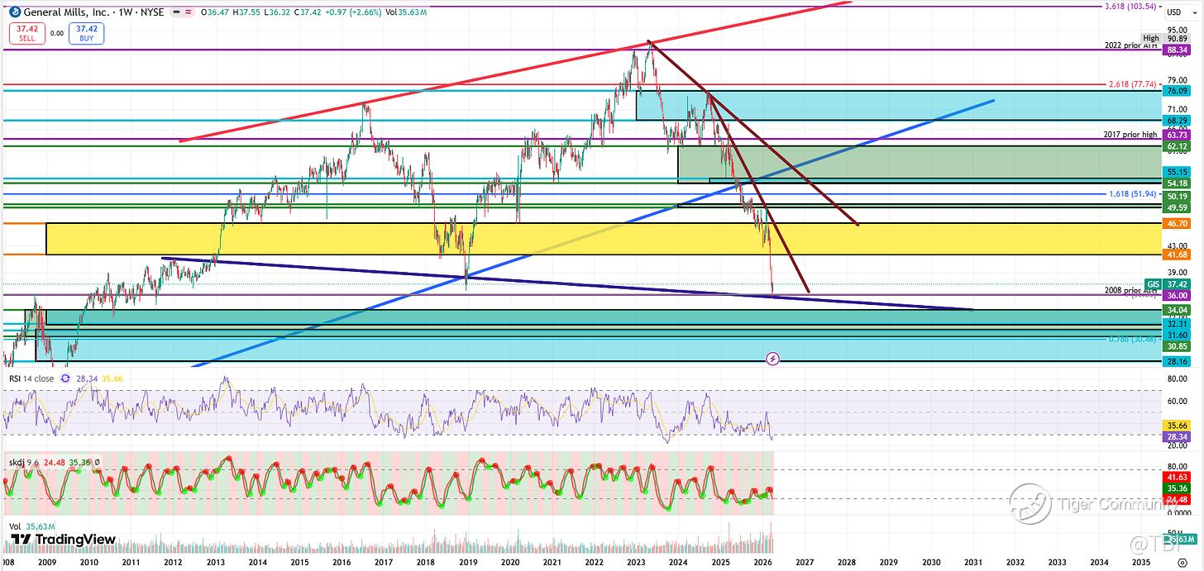Click the 2.618 (77.74) Fibonacci level label

[1134, 84]
